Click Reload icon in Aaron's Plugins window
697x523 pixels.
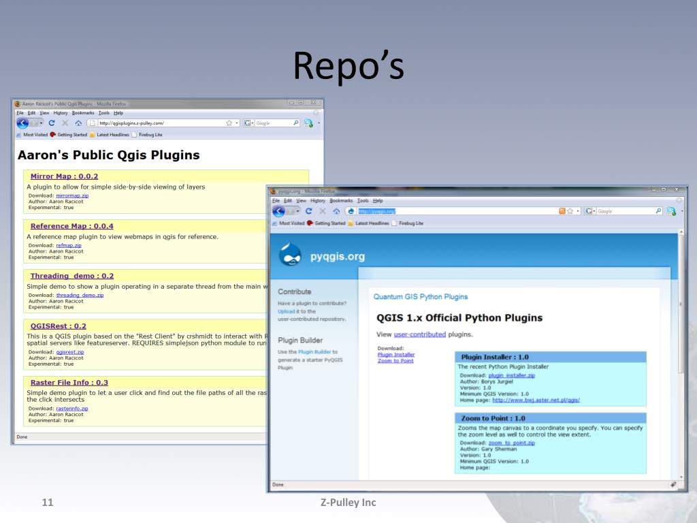52,123
